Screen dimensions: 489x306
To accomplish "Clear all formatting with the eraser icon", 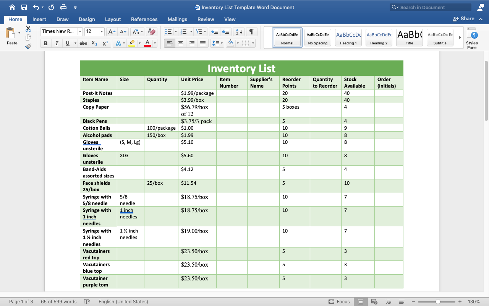I will click(151, 31).
